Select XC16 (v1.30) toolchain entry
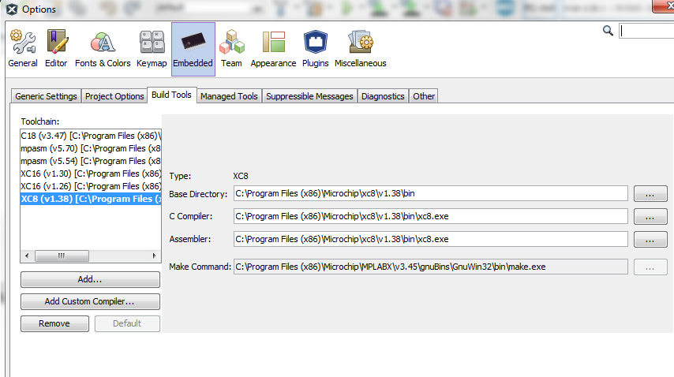Image resolution: width=674 pixels, height=377 pixels. coord(91,174)
